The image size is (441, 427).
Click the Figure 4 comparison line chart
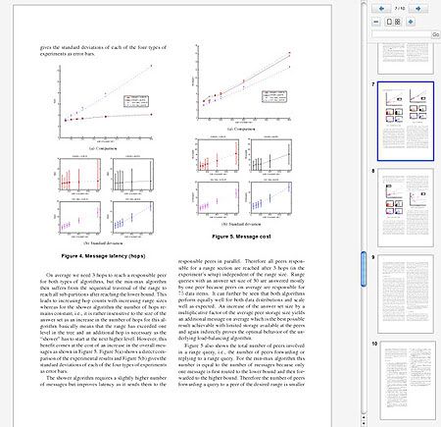(x=104, y=102)
